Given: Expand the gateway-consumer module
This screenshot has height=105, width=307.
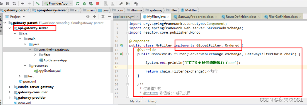Looking at the screenshot, I should coord(10,92).
